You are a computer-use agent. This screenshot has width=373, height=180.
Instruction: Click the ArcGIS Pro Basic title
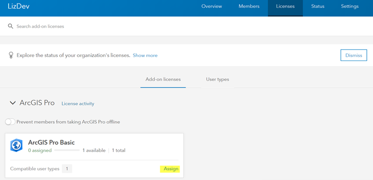(x=51, y=142)
